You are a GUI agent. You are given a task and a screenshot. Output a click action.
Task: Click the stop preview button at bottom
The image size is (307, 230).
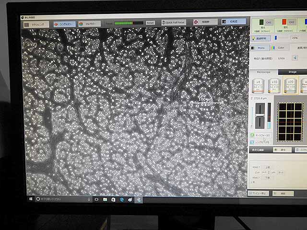(259, 194)
